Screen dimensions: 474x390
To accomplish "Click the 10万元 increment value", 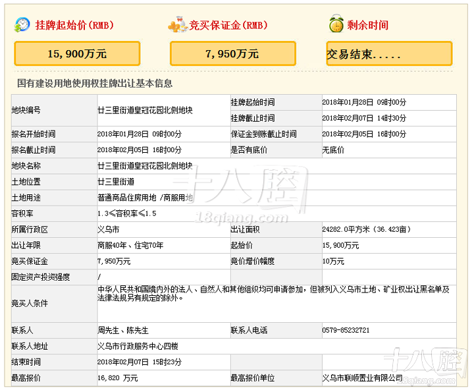I will 333,262.
